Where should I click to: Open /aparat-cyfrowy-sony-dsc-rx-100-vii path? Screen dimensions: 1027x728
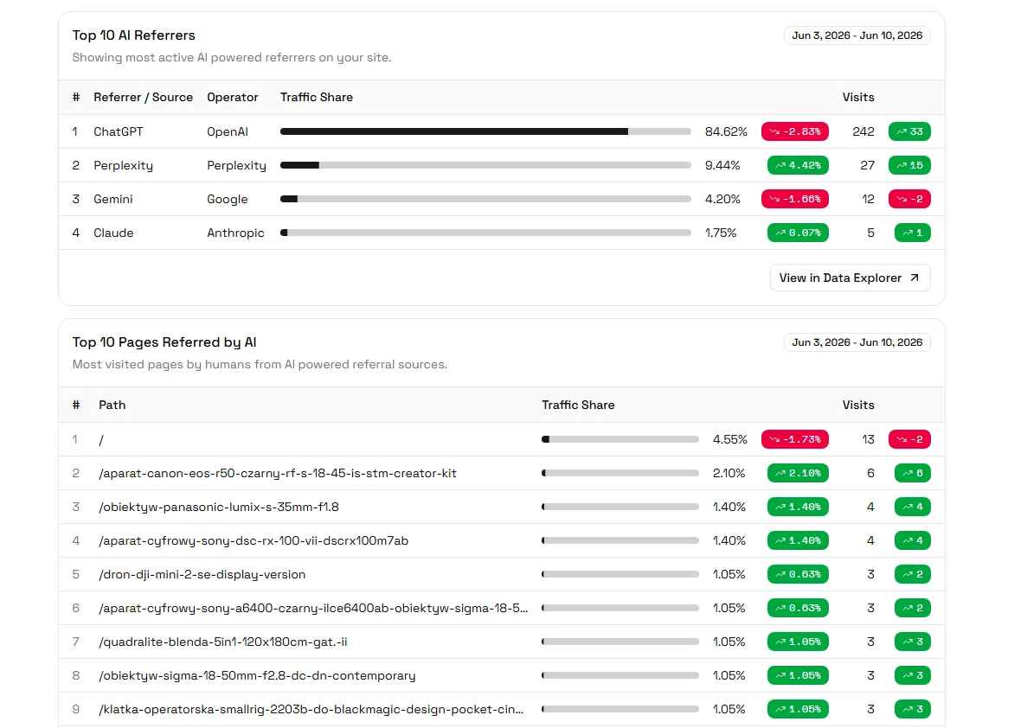coord(254,540)
